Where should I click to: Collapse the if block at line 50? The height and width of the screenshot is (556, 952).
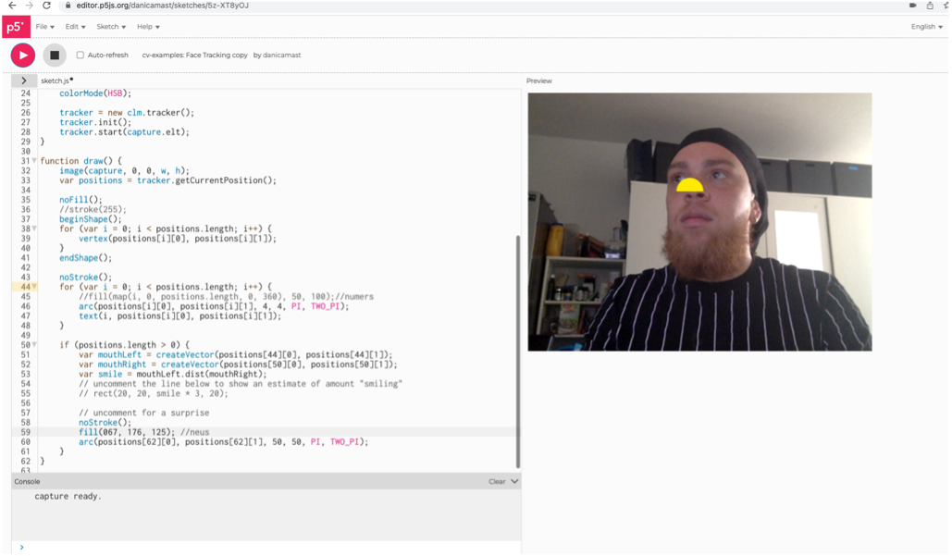tap(34, 345)
